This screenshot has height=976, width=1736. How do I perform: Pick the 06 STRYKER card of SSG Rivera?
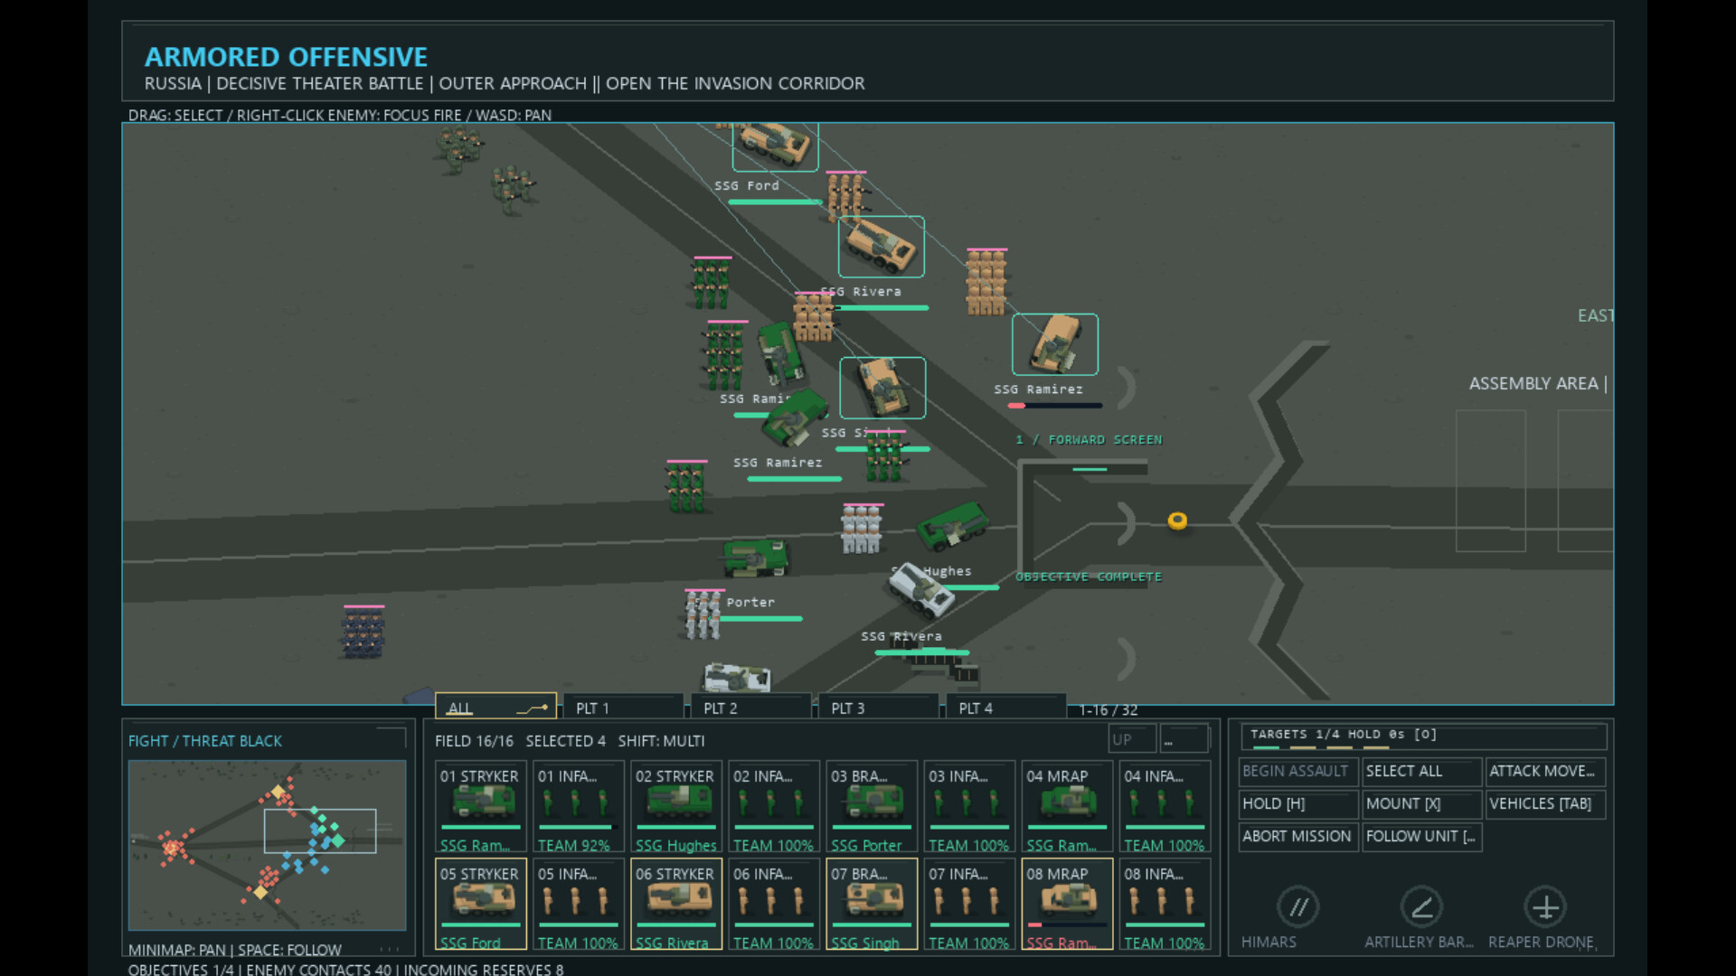[675, 905]
